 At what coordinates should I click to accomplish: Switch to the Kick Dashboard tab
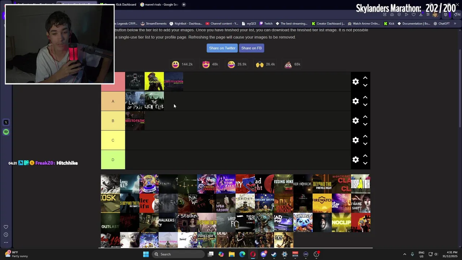point(123,4)
